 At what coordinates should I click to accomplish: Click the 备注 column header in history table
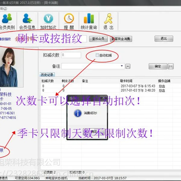(x=100, y=81)
